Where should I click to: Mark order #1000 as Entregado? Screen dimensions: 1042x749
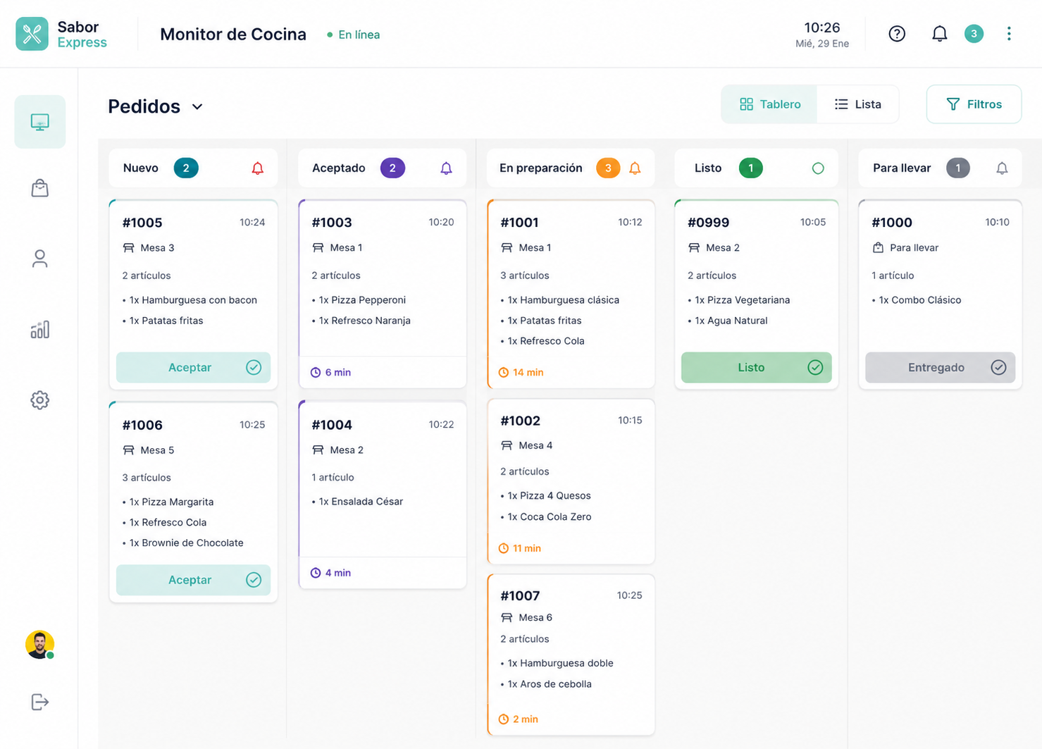[x=940, y=367]
